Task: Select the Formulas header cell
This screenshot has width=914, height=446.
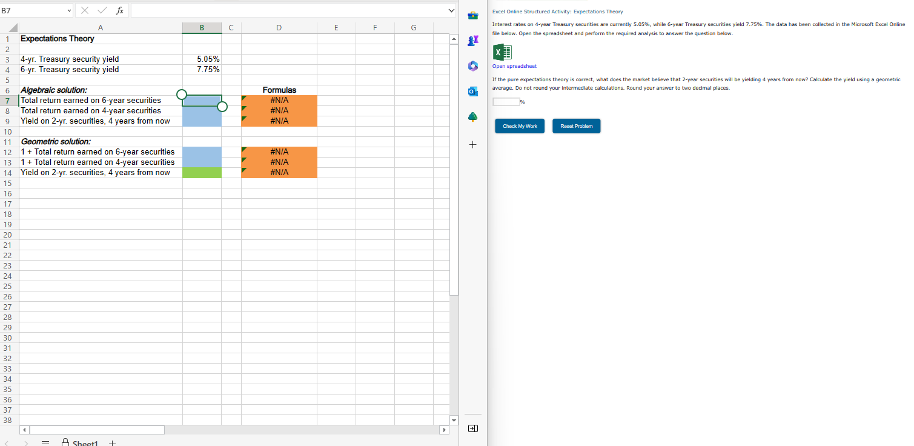Action: [279, 90]
